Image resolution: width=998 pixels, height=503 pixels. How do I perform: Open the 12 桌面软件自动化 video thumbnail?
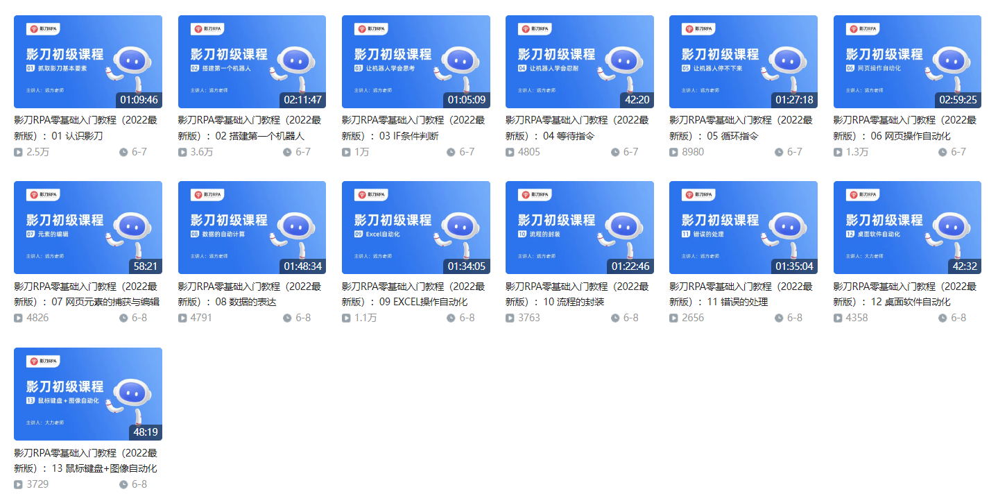coord(907,228)
